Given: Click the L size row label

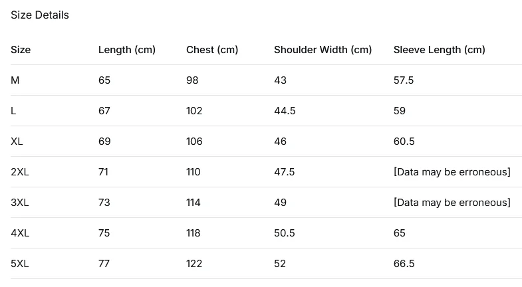Looking at the screenshot, I should point(14,111).
